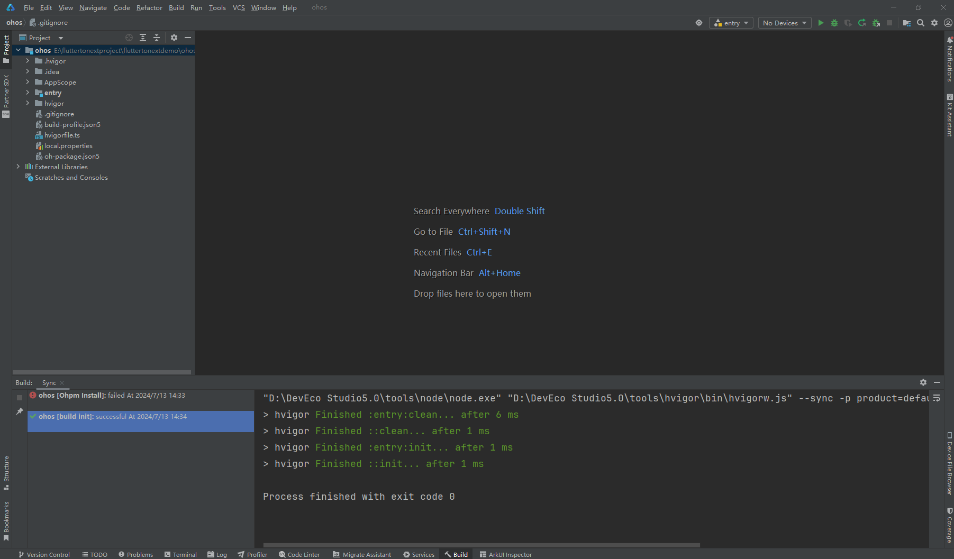
Task: Select build-profile.json5 file
Action: 72,124
